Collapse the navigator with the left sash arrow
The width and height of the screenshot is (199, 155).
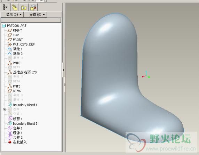point(63,70)
